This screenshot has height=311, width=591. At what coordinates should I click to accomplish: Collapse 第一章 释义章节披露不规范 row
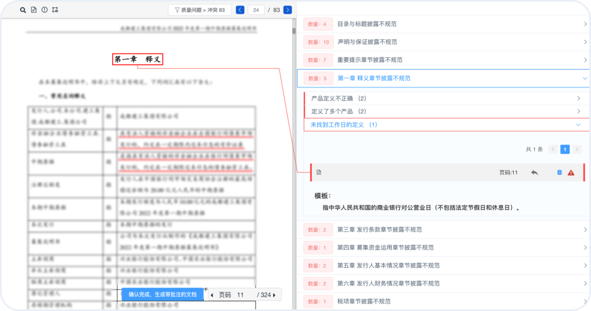(x=445, y=78)
